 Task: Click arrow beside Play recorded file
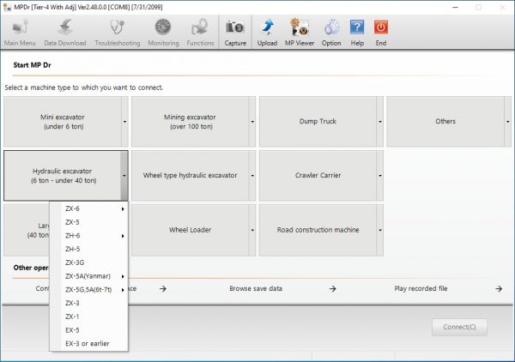click(499, 289)
